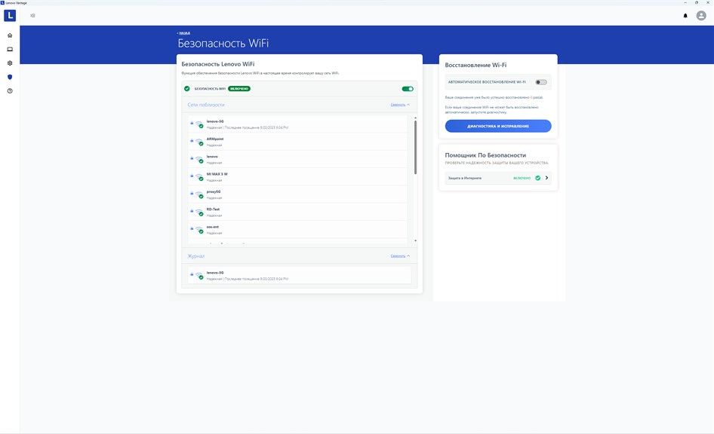This screenshot has height=434, width=714.
Task: Open the Device section laptop icon
Action: click(10, 49)
